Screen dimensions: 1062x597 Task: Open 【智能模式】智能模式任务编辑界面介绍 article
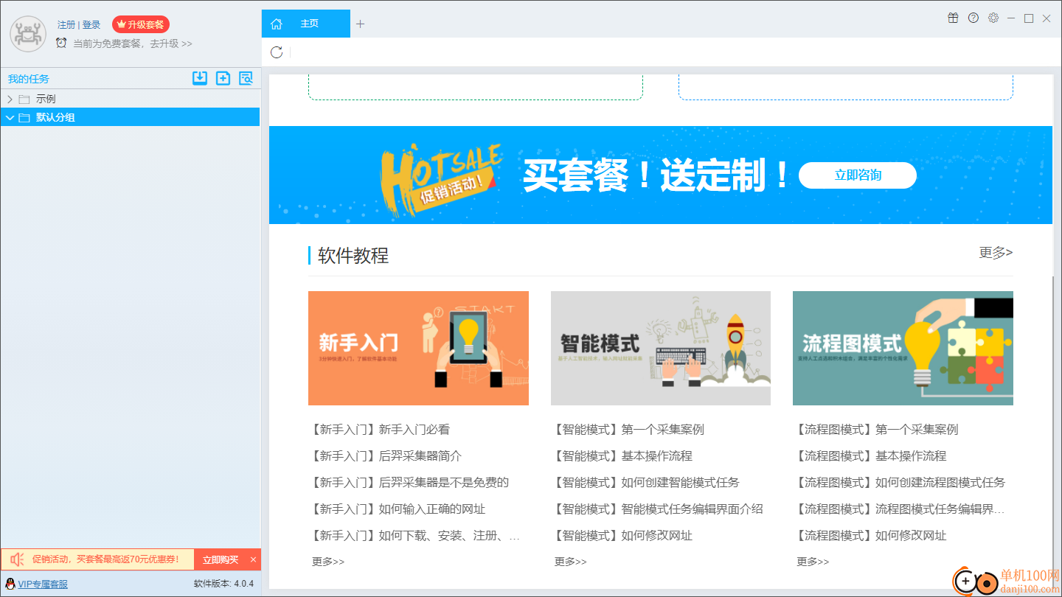pyautogui.click(x=659, y=509)
